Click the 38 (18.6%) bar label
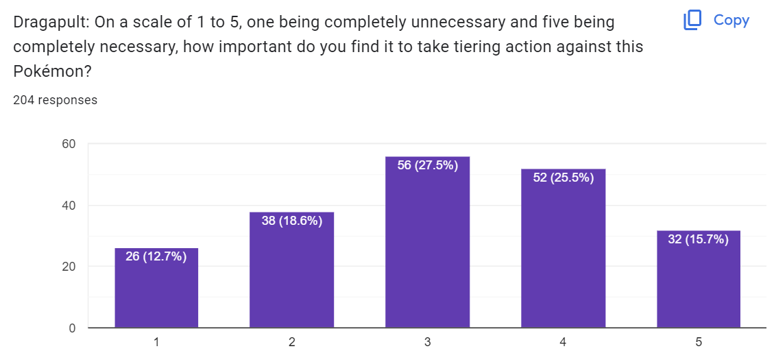Image resolution: width=774 pixels, height=364 pixels. point(292,221)
